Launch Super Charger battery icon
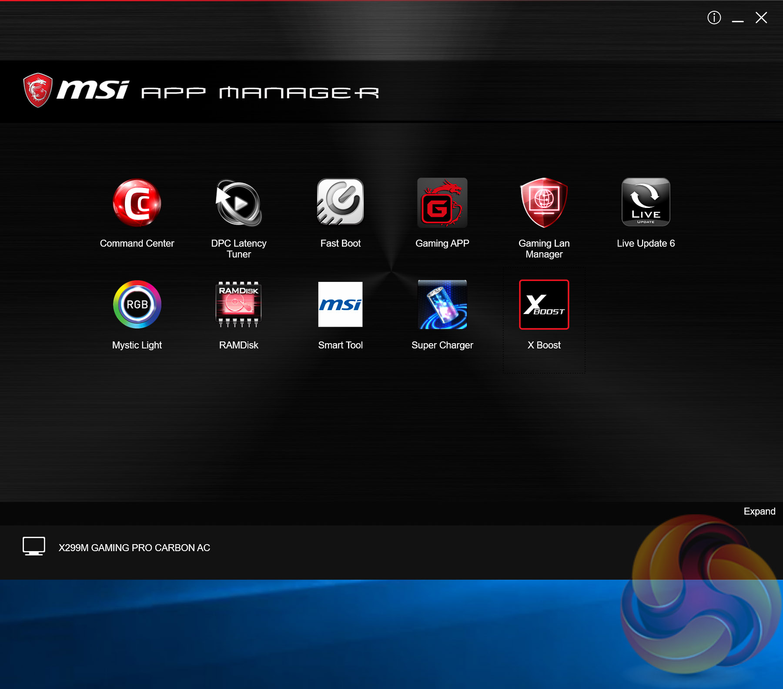Viewport: 783px width, 689px height. coord(442,304)
